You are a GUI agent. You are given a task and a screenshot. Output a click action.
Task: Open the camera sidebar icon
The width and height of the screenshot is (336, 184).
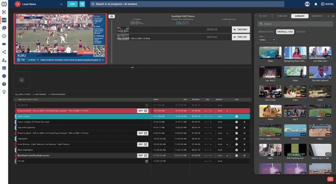click(x=4, y=44)
